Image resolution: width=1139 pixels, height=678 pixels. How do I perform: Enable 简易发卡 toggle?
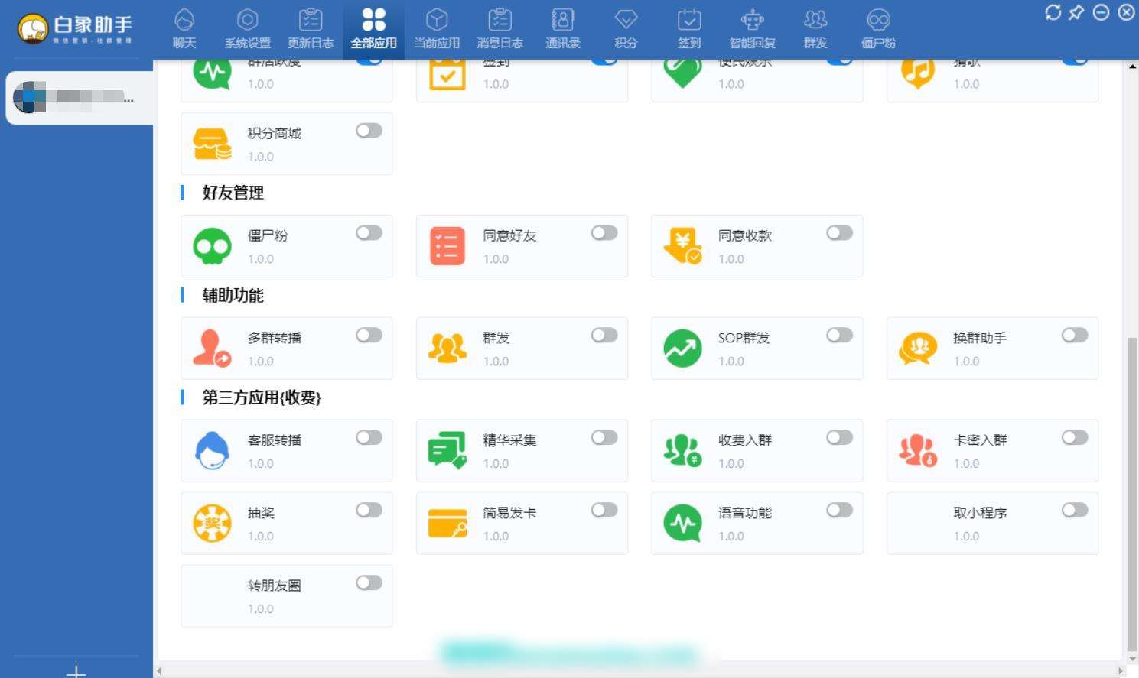point(604,511)
